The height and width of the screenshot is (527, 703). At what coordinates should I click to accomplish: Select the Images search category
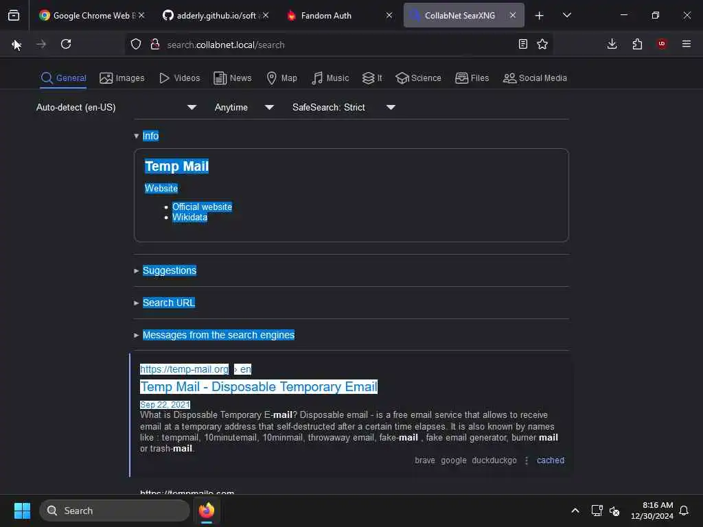pyautogui.click(x=122, y=78)
